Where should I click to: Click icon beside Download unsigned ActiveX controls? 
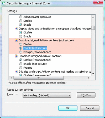(16, 56)
